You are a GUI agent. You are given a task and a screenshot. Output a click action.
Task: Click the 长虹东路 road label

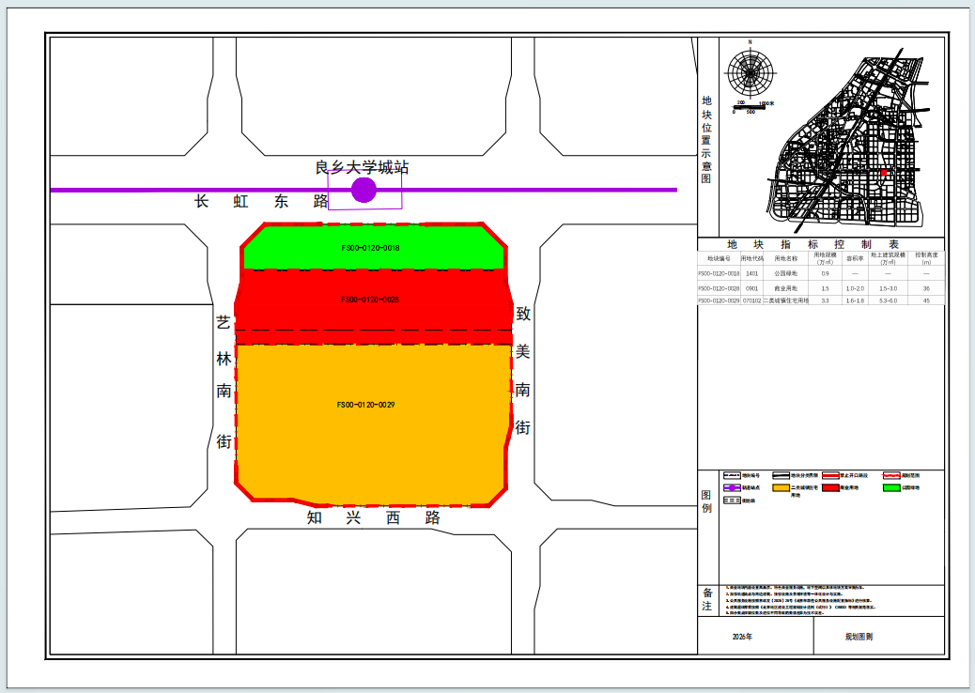click(x=261, y=201)
